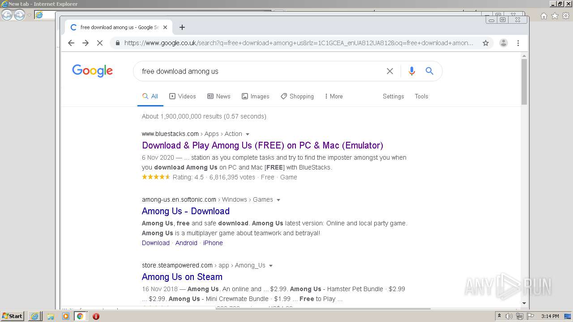
Task: Open the 'Among Us on Steam' result
Action: click(182, 277)
